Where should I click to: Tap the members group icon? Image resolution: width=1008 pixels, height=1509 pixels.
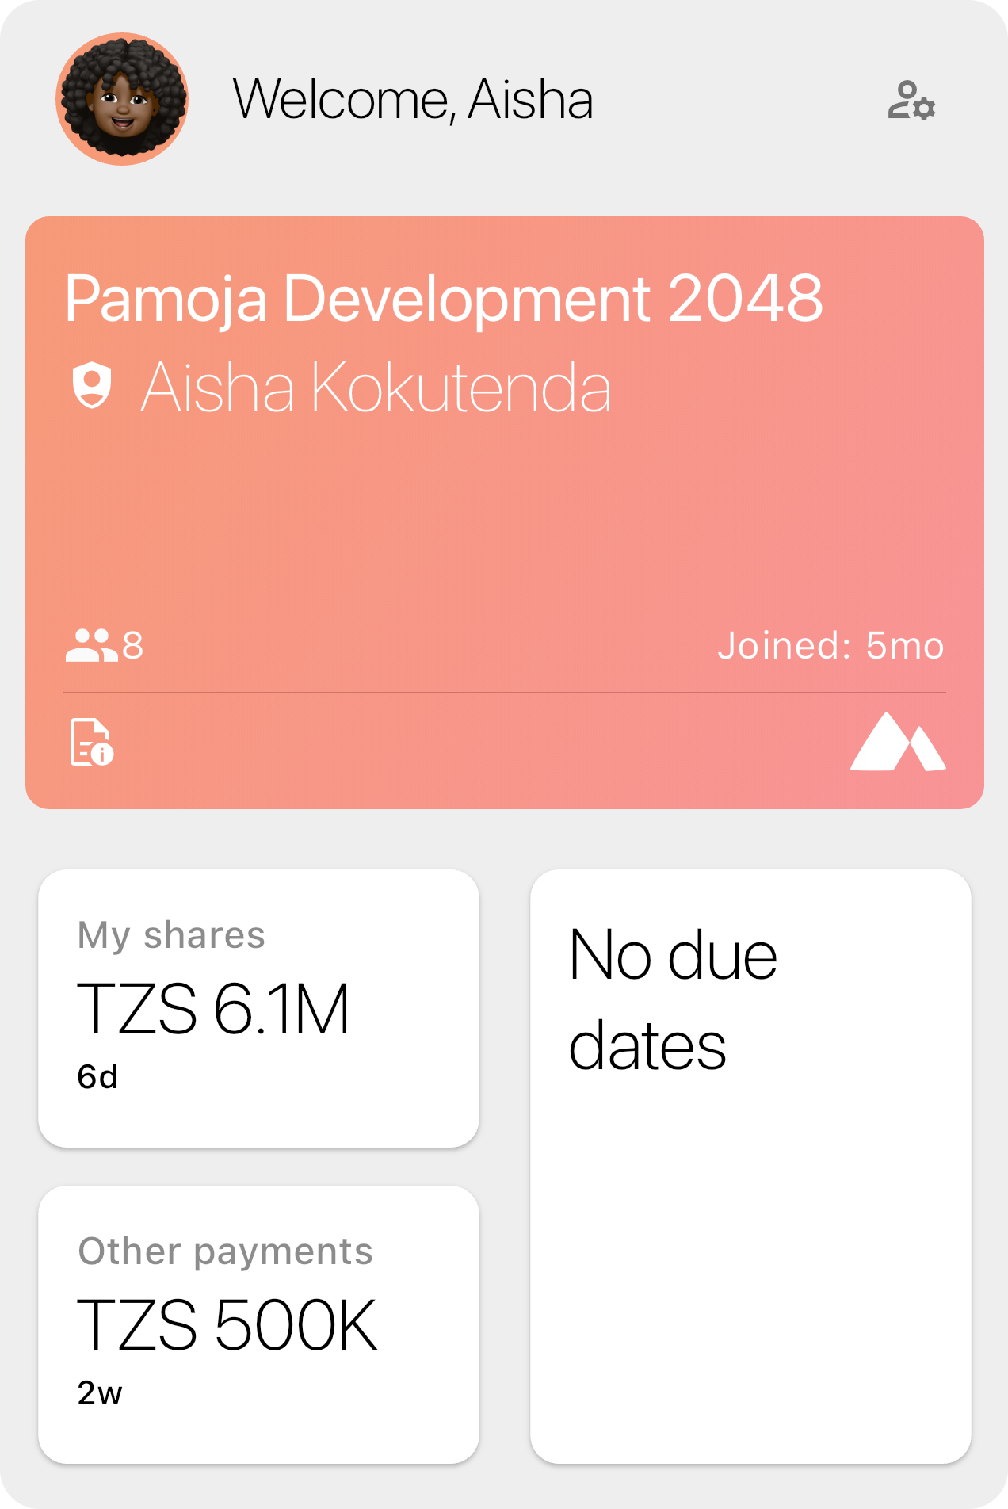(x=90, y=645)
